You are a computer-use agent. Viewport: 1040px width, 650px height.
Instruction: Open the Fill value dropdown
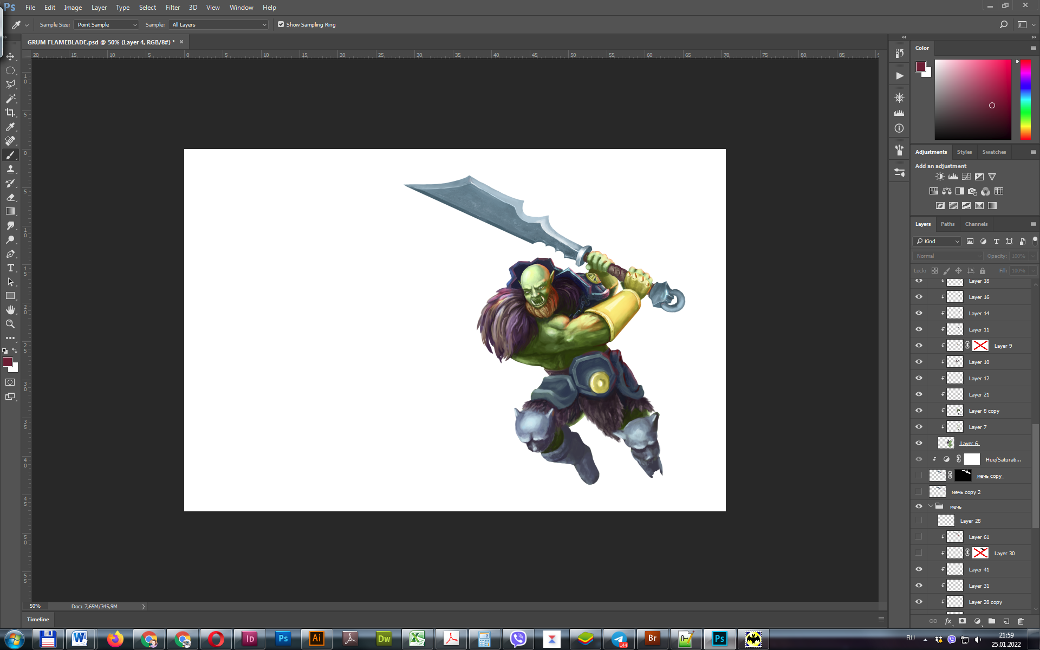(x=1033, y=270)
